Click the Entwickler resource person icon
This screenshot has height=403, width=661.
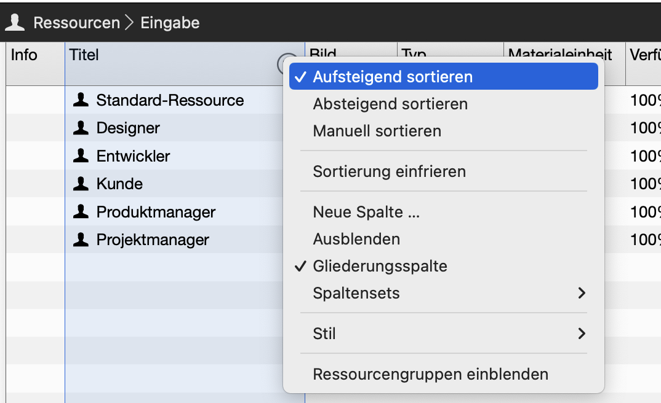[81, 155]
